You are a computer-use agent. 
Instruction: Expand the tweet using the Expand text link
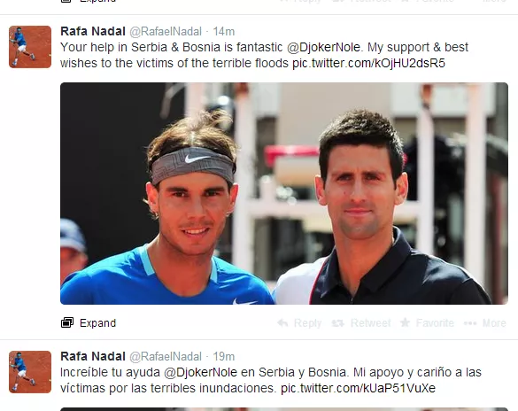(x=97, y=323)
